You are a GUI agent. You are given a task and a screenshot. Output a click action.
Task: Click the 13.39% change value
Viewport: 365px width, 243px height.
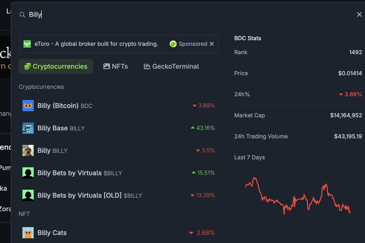pyautogui.click(x=203, y=195)
